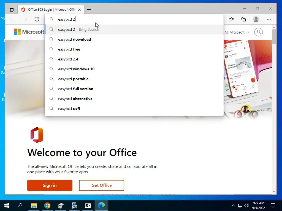Minimize the Edge window
This screenshot has width=282, height=211.
click(x=245, y=9)
